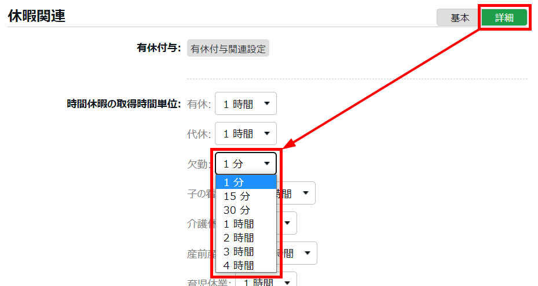Screen dimensions: 538x286
Task: Click the 時間休暇の取得時間単位 label
Action: click(124, 104)
